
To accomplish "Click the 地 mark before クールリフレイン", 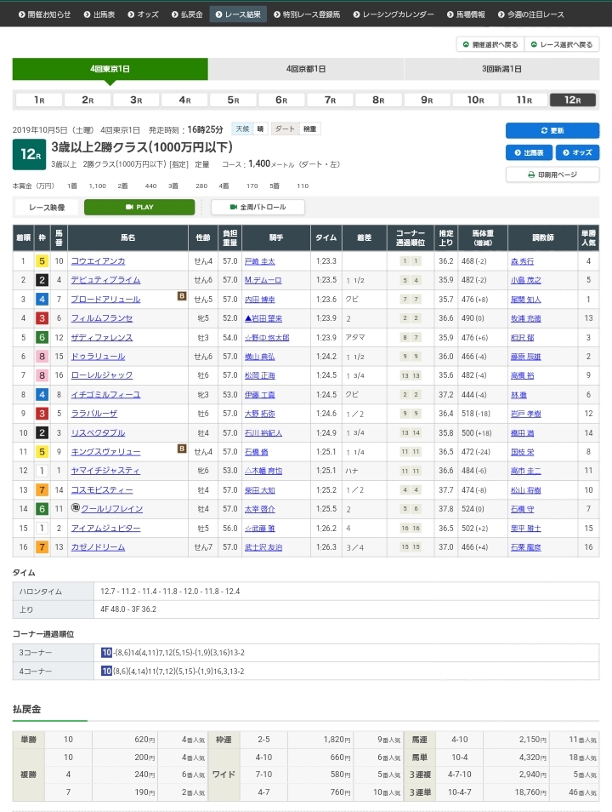I will click(x=75, y=507).
